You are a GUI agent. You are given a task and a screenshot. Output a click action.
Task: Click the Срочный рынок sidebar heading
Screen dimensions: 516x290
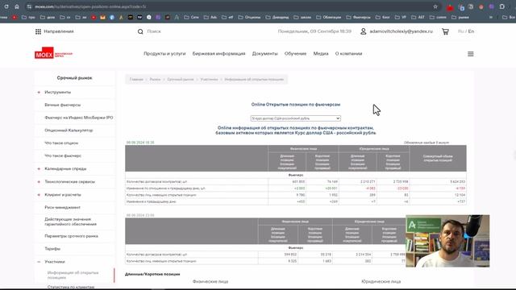[74, 78]
